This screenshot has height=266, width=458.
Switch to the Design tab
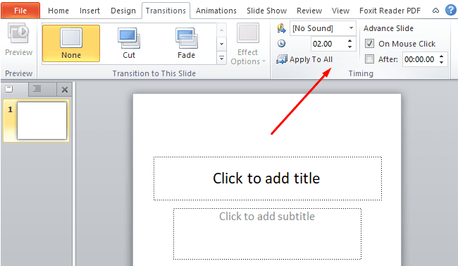coord(123,11)
